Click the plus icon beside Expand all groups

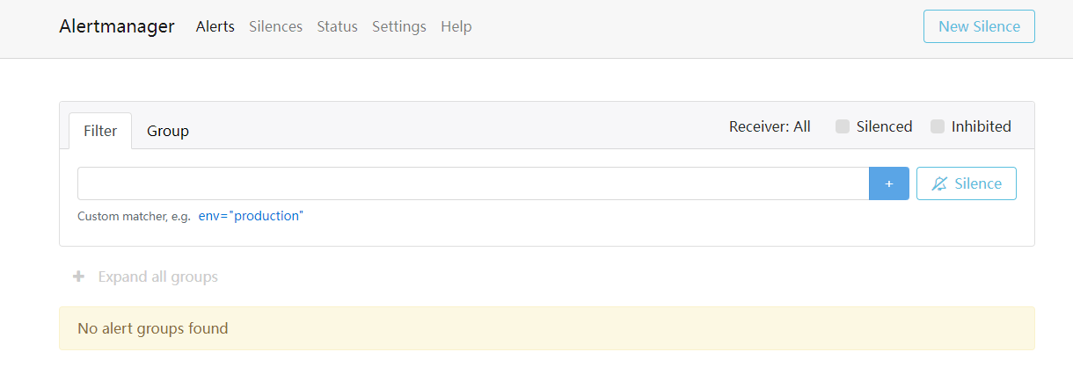(78, 277)
